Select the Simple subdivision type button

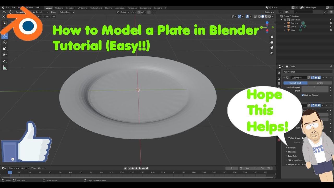pyautogui.click(x=320, y=83)
